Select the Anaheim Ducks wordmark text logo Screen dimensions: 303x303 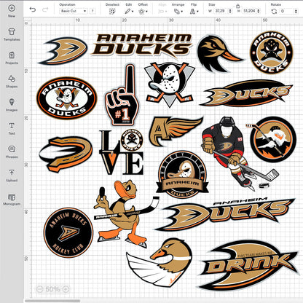pos(142,45)
